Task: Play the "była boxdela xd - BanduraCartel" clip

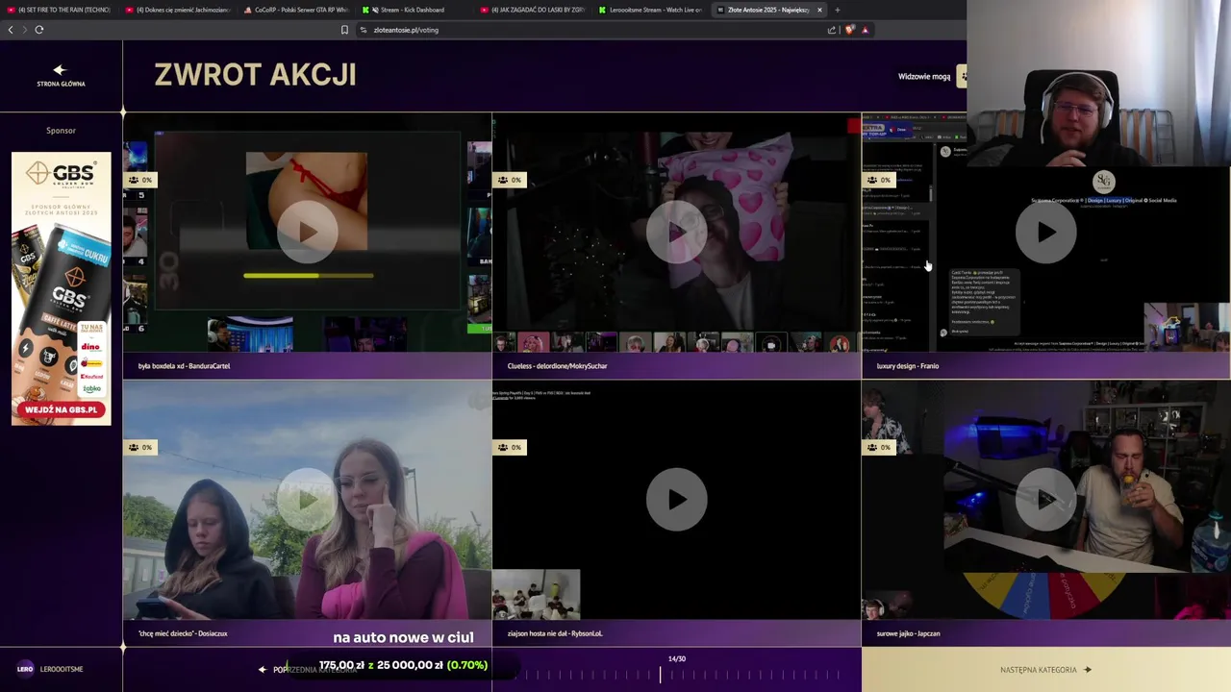Action: [x=307, y=233]
